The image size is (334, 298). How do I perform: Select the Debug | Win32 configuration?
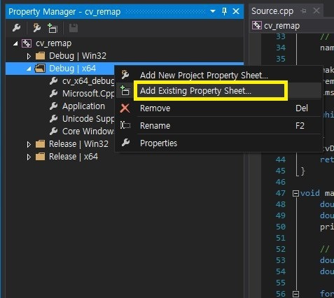(x=78, y=56)
